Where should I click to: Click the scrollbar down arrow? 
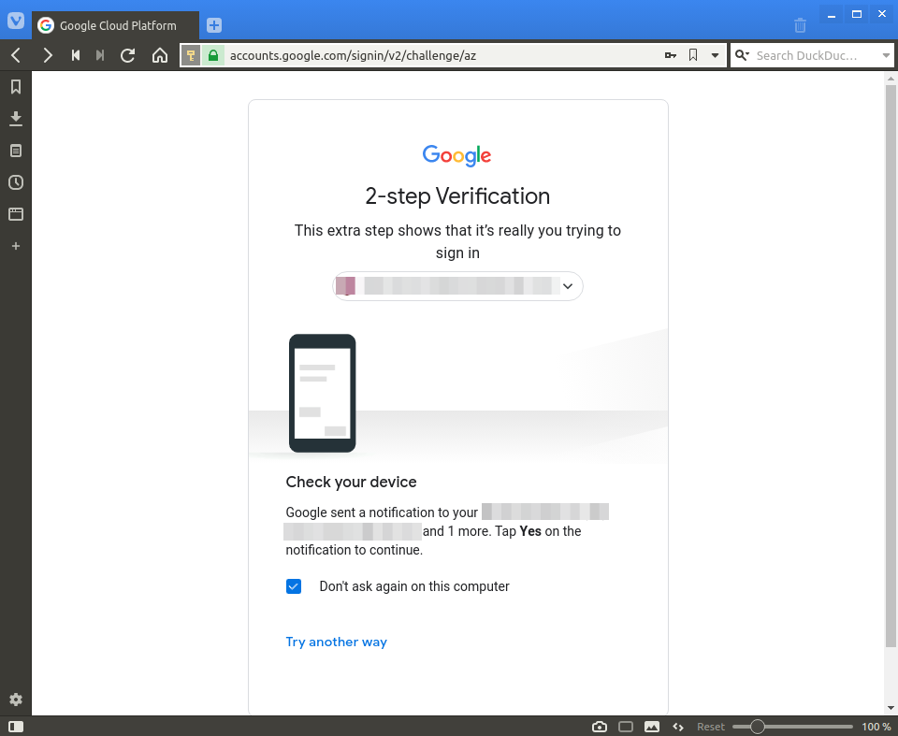pos(891,709)
